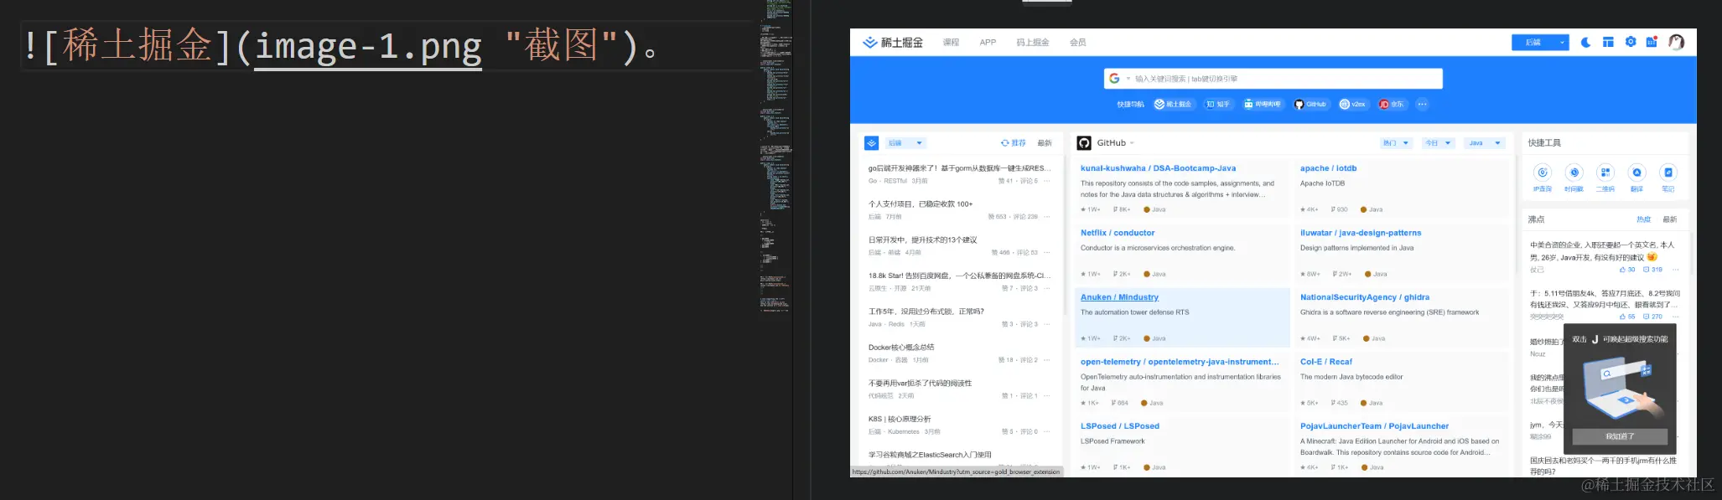Viewport: 1722px width, 500px height.
Task: Open the blue 后端 category dropdown in header
Action: pos(1540,43)
